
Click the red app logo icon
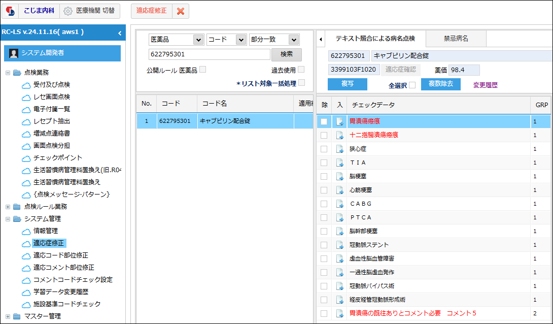10,11
